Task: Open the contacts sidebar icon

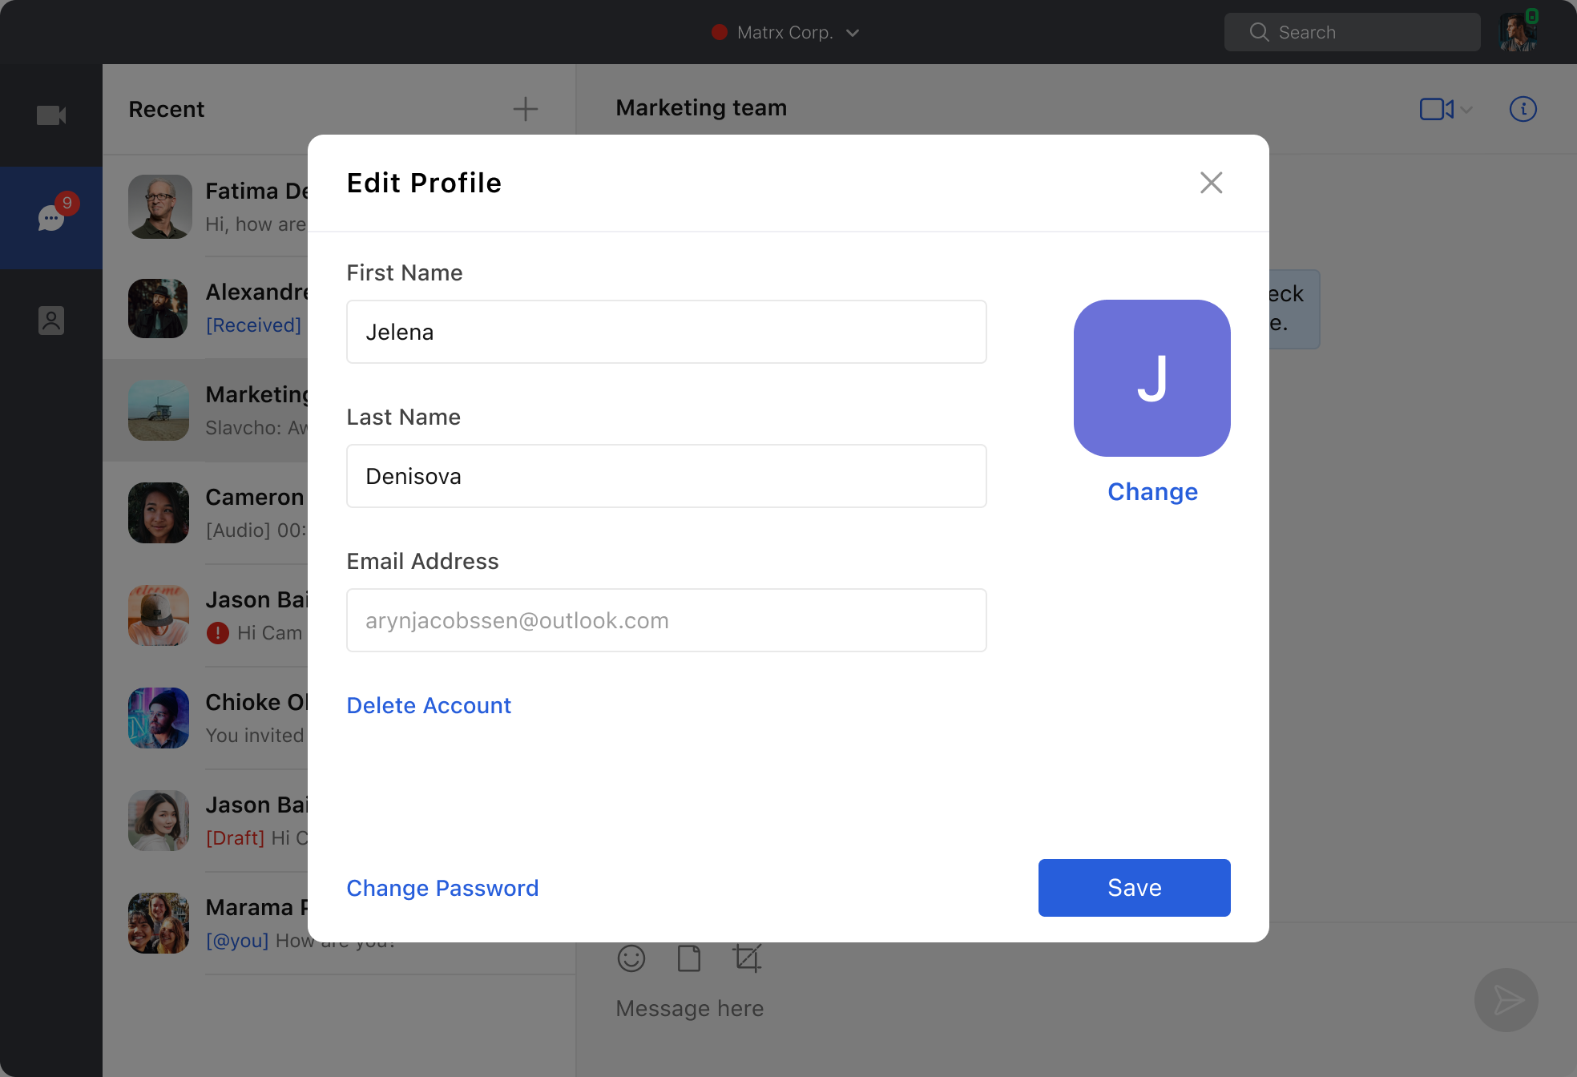Action: tap(51, 321)
